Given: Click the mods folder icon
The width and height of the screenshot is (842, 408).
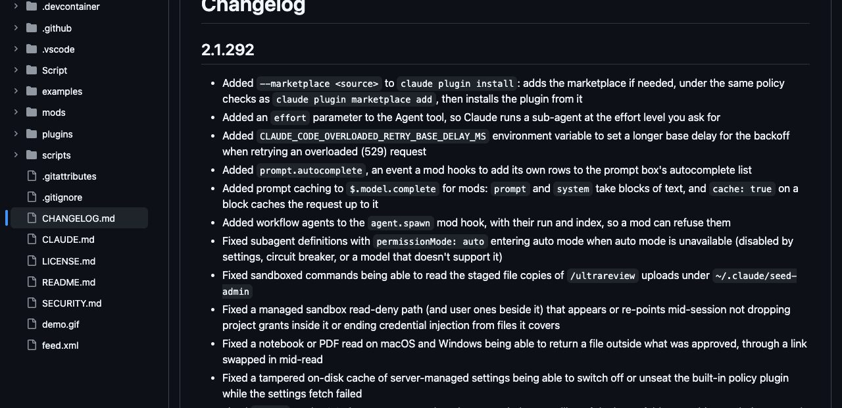Looking at the screenshot, I should tap(32, 113).
